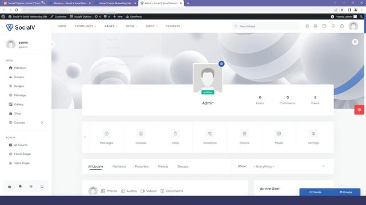Image resolution: width=366 pixels, height=205 pixels.
Task: Open notifications bell in header
Action: 333,26
